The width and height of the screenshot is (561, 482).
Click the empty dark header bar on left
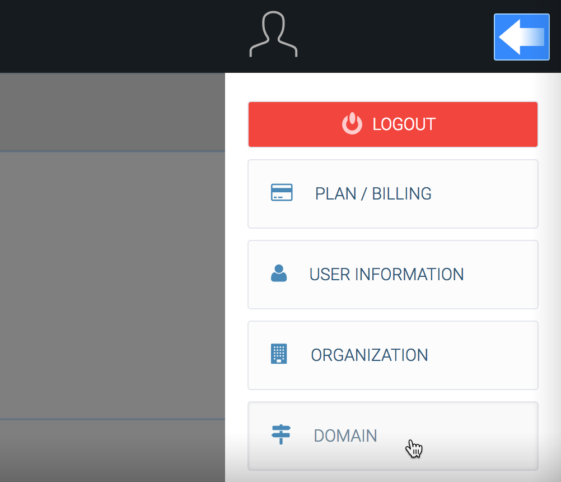112,36
